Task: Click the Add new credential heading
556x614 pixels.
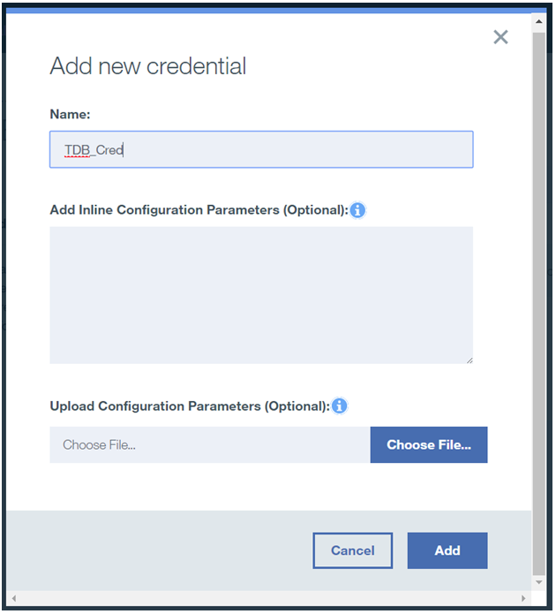Action: pos(148,65)
